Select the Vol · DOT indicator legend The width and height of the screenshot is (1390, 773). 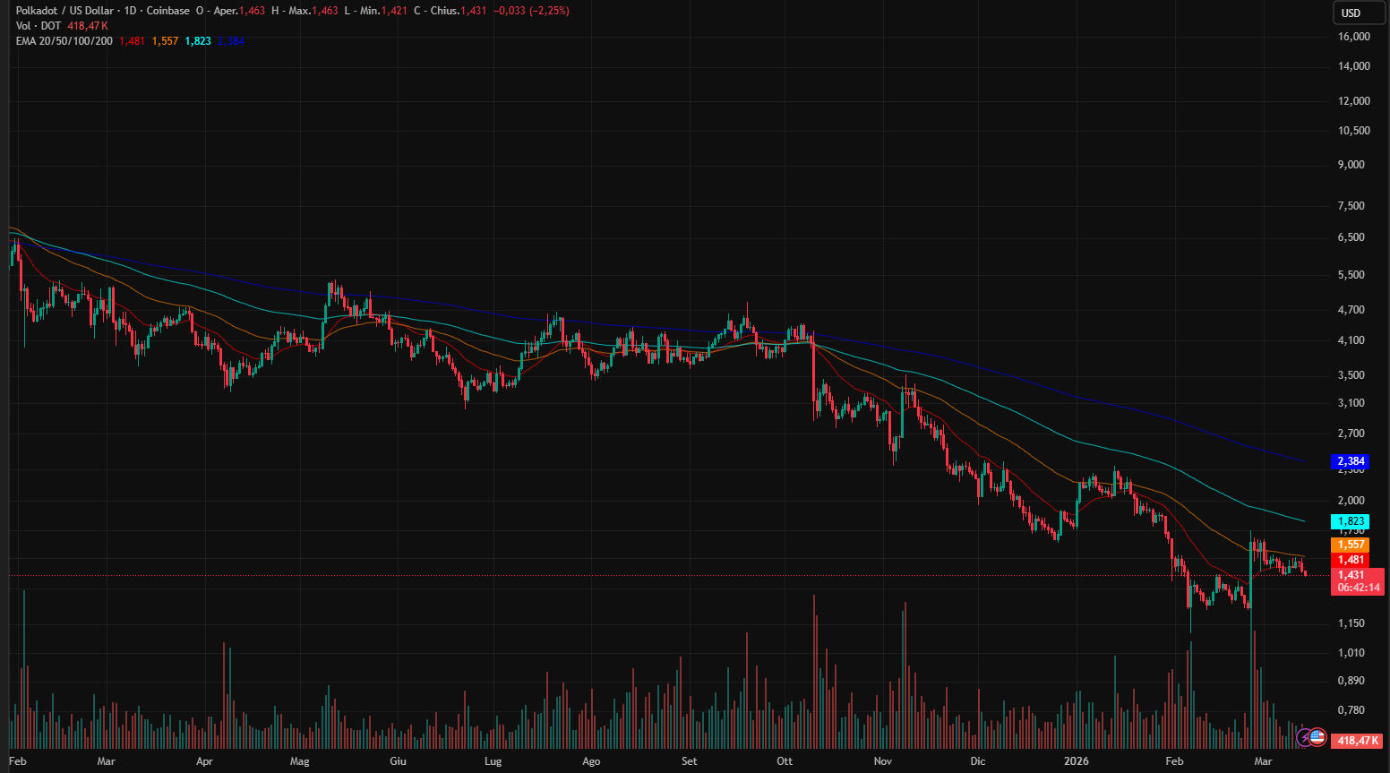(39, 26)
